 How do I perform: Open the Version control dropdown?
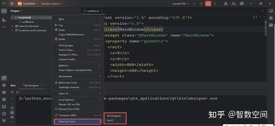(52, 4)
